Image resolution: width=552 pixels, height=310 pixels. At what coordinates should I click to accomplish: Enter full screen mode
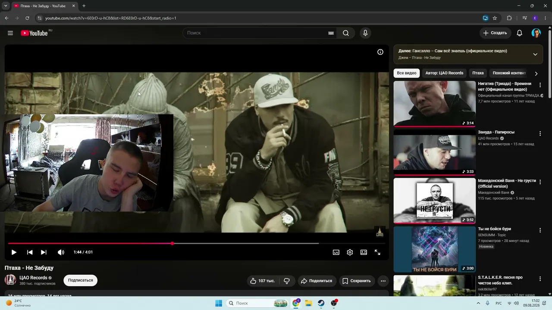[x=377, y=252]
